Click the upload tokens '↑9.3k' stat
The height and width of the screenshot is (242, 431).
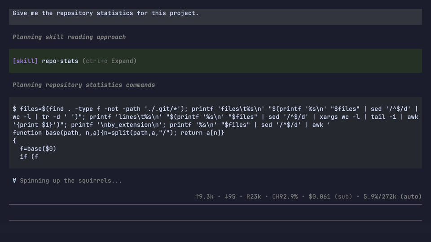click(204, 196)
